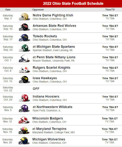The height and width of the screenshot is (147, 122).
Task: Click the Rutgers helmet with red R
Action: click(x=24, y=69)
